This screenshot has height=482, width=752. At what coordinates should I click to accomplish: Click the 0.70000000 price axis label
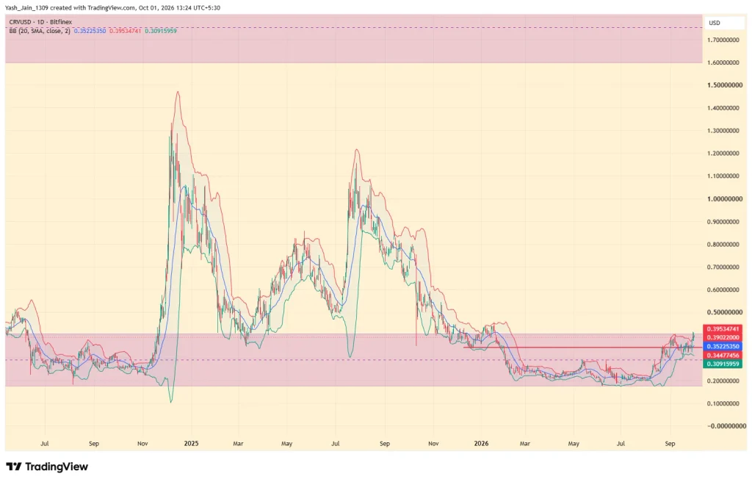(x=723, y=267)
